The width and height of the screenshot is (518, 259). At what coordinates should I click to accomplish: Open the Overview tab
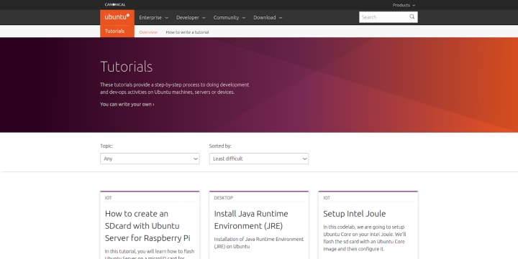pyautogui.click(x=148, y=32)
